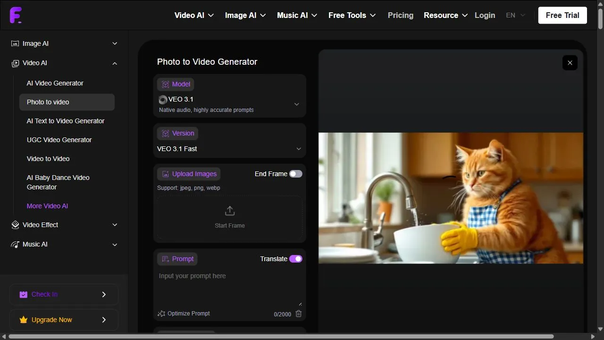Expand the Image AI sidebar section
Image resolution: width=604 pixels, height=340 pixels.
64,43
